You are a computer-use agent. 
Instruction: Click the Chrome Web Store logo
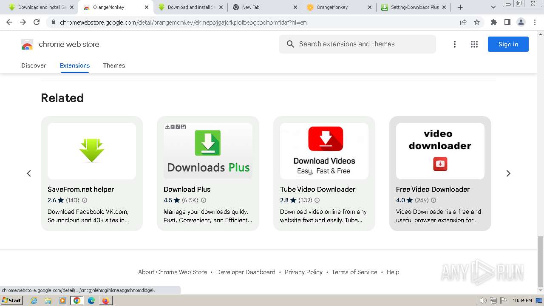tap(27, 44)
